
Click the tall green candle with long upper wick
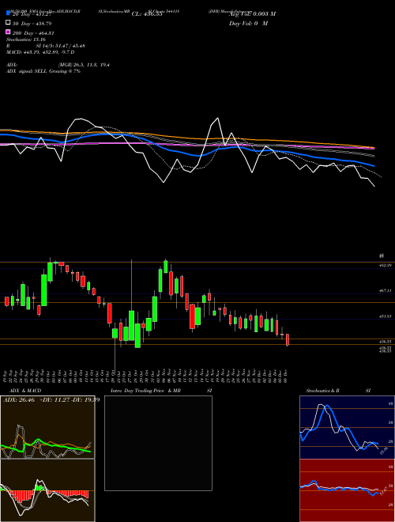click(x=132, y=326)
